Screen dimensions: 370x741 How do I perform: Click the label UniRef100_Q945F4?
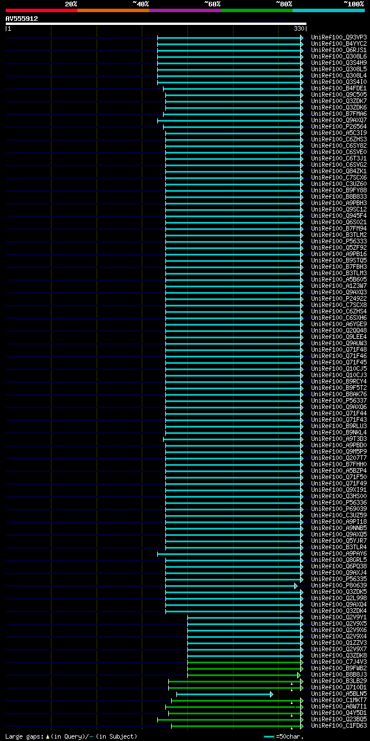tap(339, 216)
